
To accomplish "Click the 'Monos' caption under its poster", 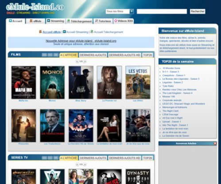I will click(x=52, y=101).
